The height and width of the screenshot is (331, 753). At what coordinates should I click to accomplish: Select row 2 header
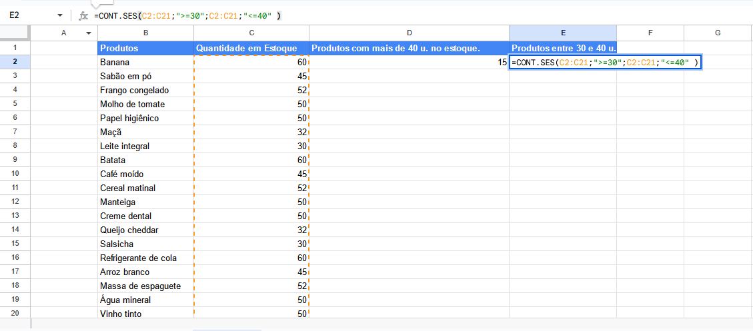[15, 62]
